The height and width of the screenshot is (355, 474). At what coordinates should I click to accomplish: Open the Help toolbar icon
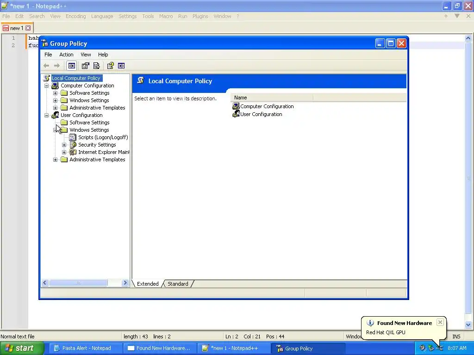tap(110, 66)
